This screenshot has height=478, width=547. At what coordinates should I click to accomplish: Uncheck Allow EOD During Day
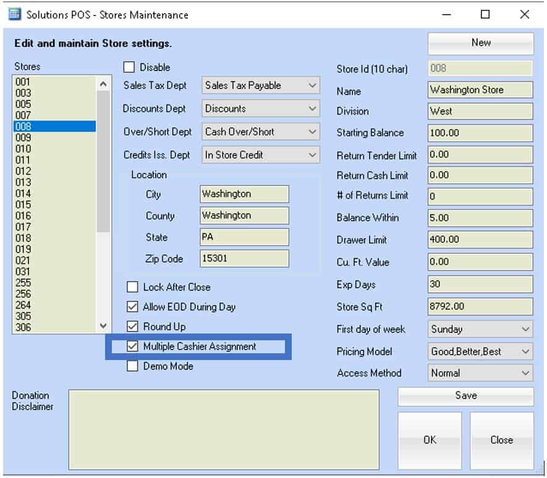coord(134,306)
